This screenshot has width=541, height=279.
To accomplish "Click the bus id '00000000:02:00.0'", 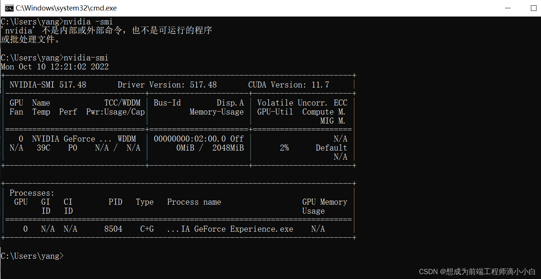I will [189, 139].
